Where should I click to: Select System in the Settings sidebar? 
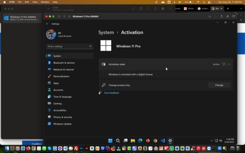tap(70, 56)
